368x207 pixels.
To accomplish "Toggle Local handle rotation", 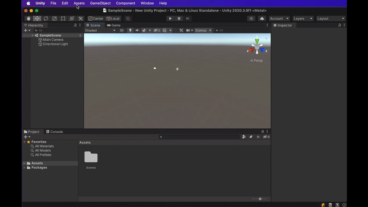I will (113, 18).
